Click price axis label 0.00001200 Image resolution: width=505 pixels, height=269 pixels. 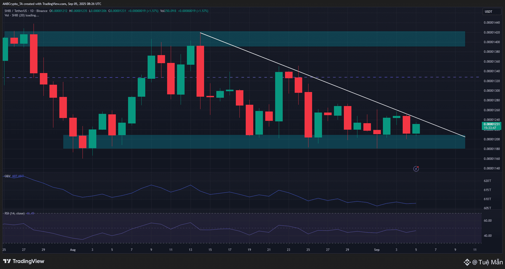click(x=492, y=139)
